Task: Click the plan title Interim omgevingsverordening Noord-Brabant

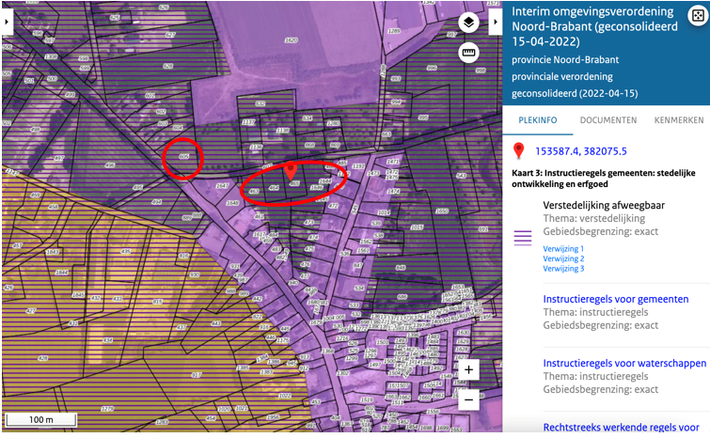Action: (594, 26)
